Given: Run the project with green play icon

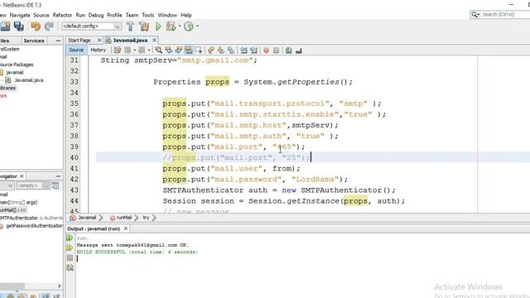Looking at the screenshot, I should [158, 26].
